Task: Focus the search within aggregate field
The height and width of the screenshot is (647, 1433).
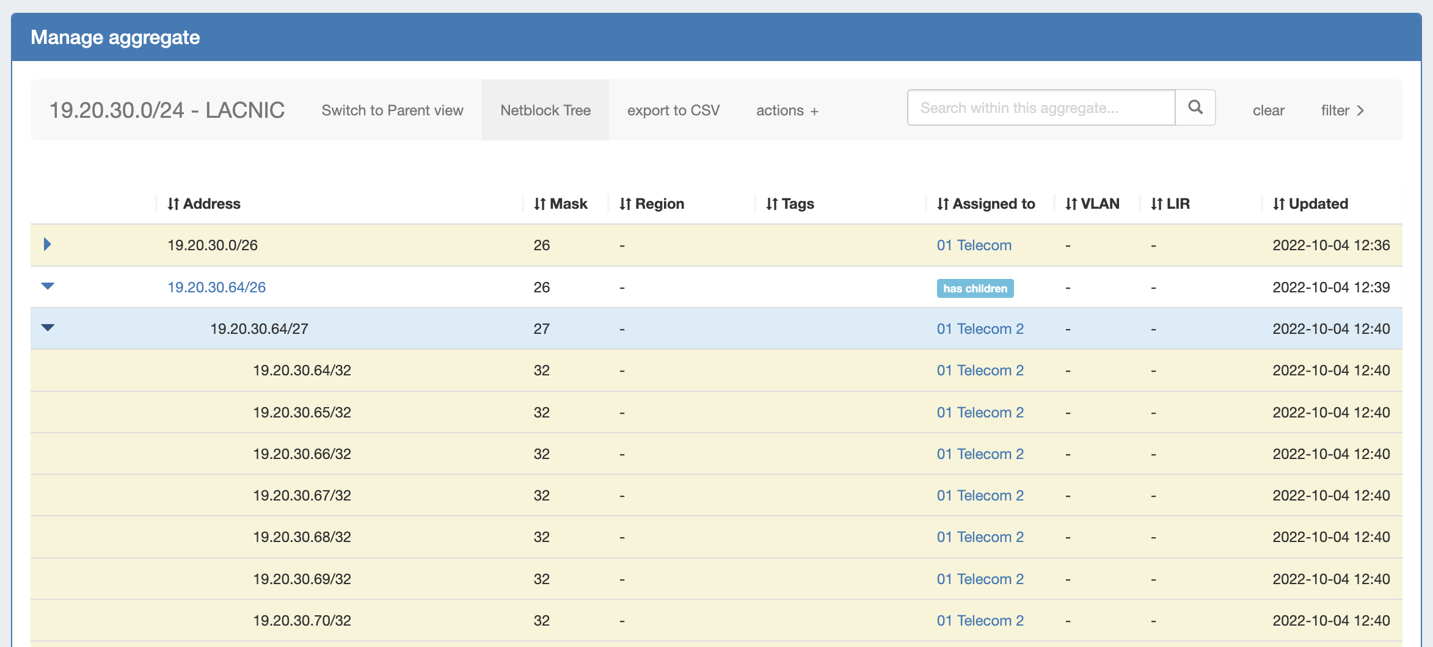Action: point(1041,108)
